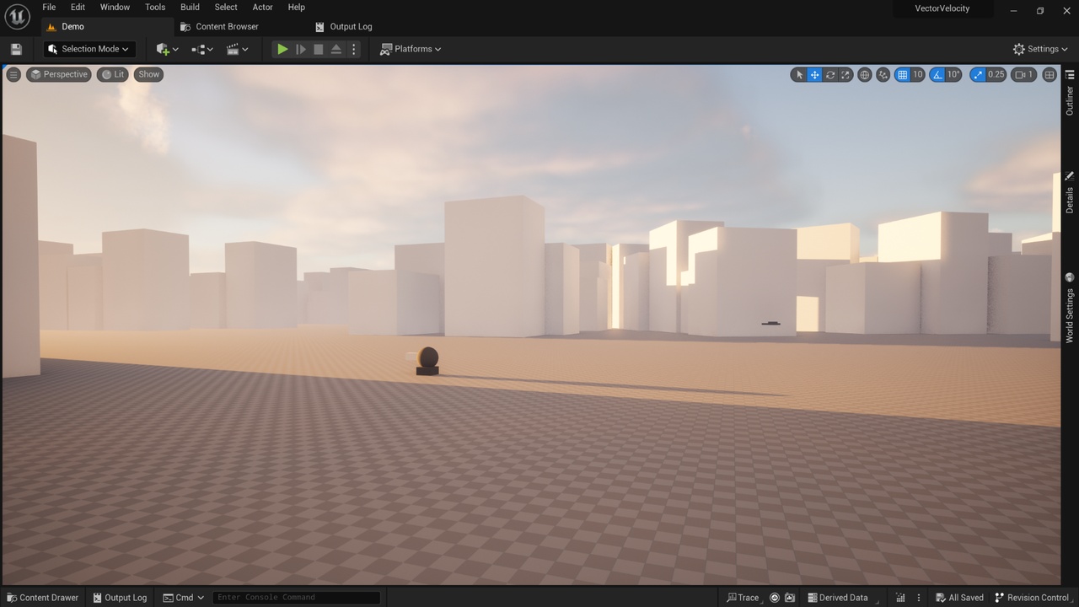Activate the Select objects cursor tool
Image resolution: width=1079 pixels, height=607 pixels.
[x=799, y=74]
